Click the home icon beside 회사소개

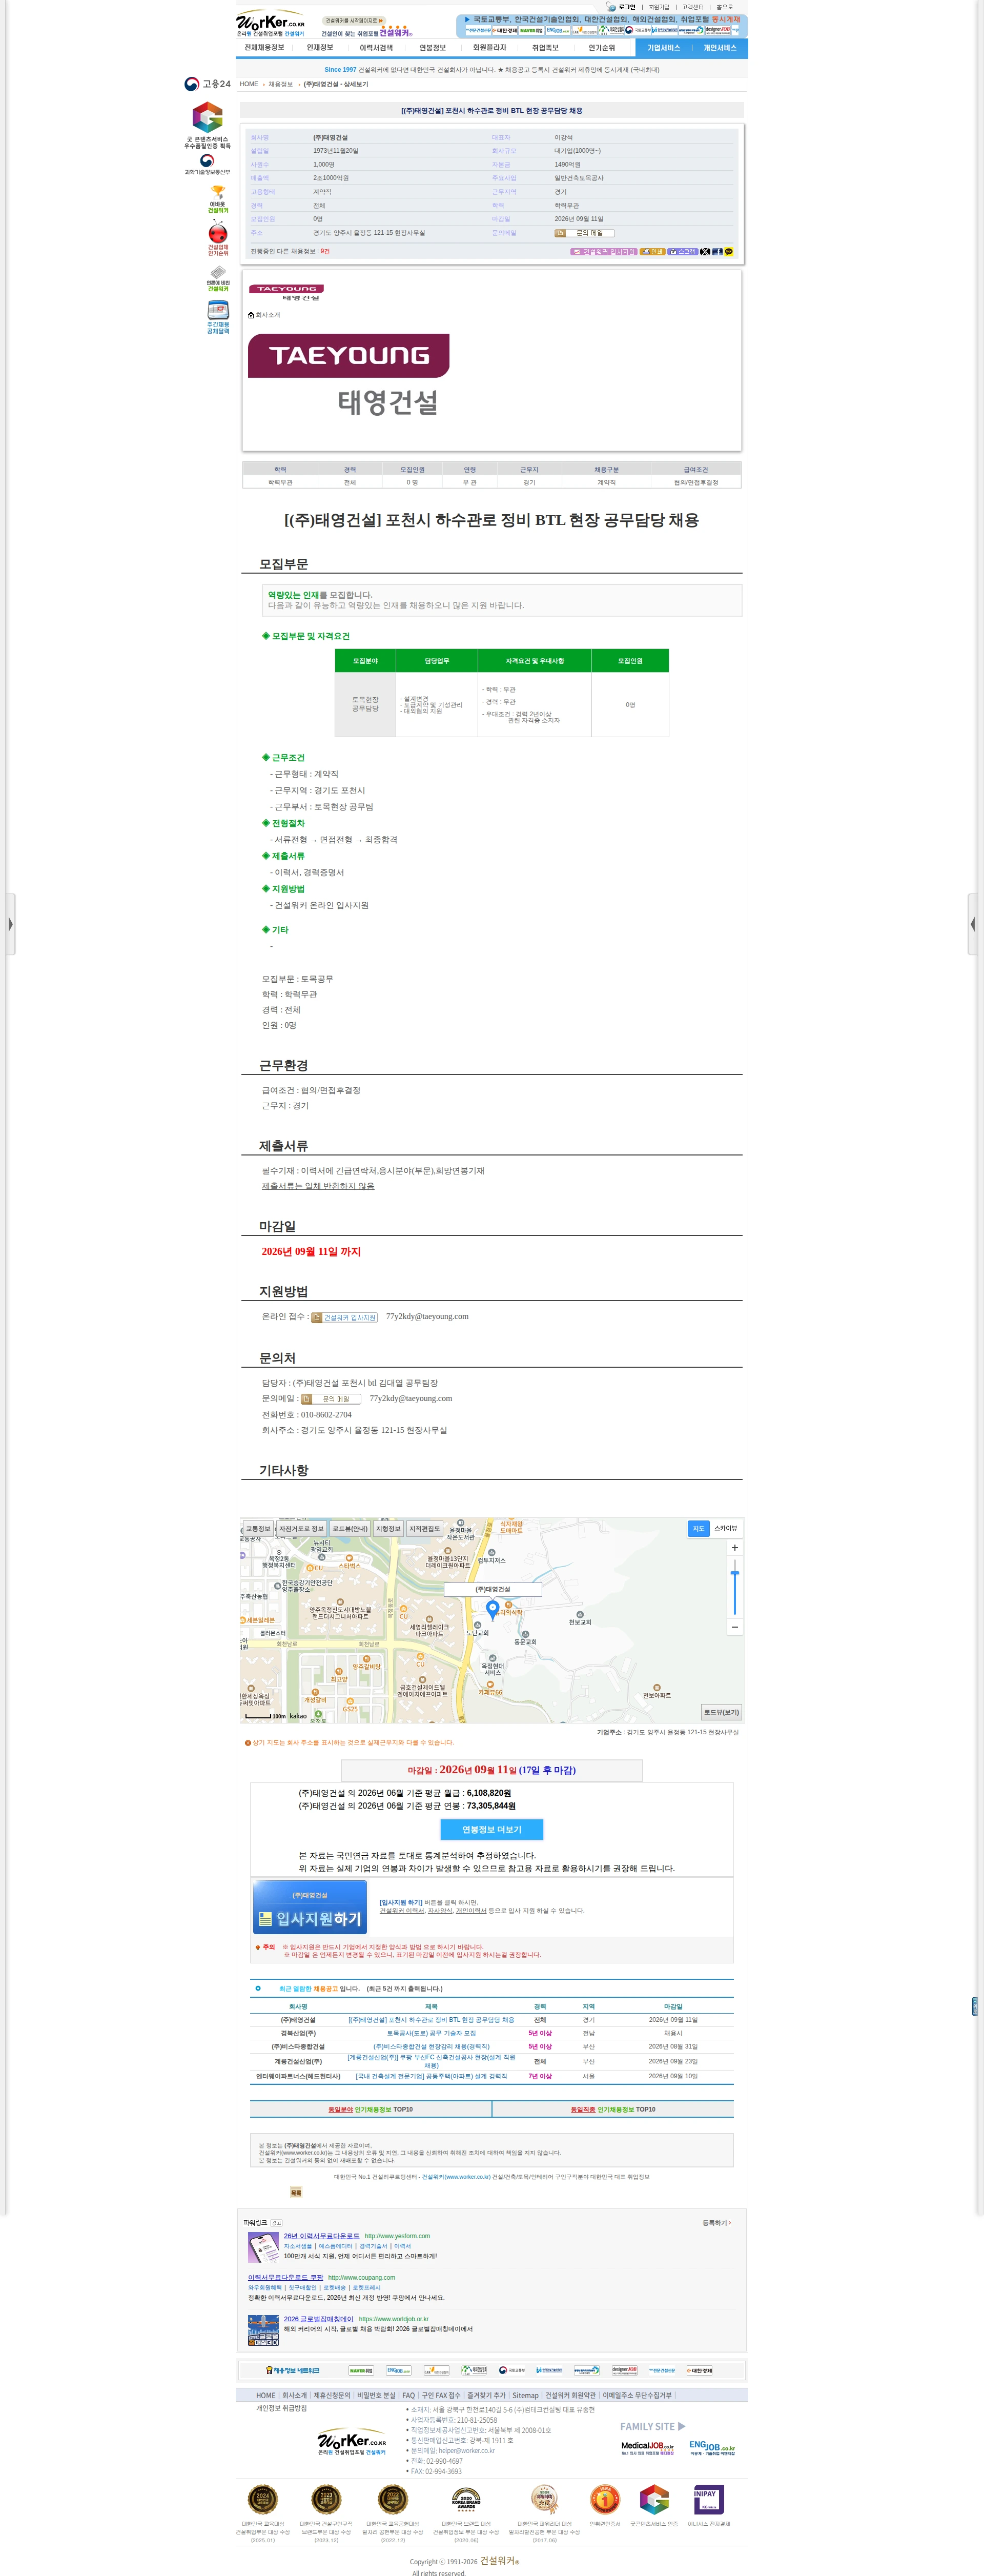click(251, 315)
